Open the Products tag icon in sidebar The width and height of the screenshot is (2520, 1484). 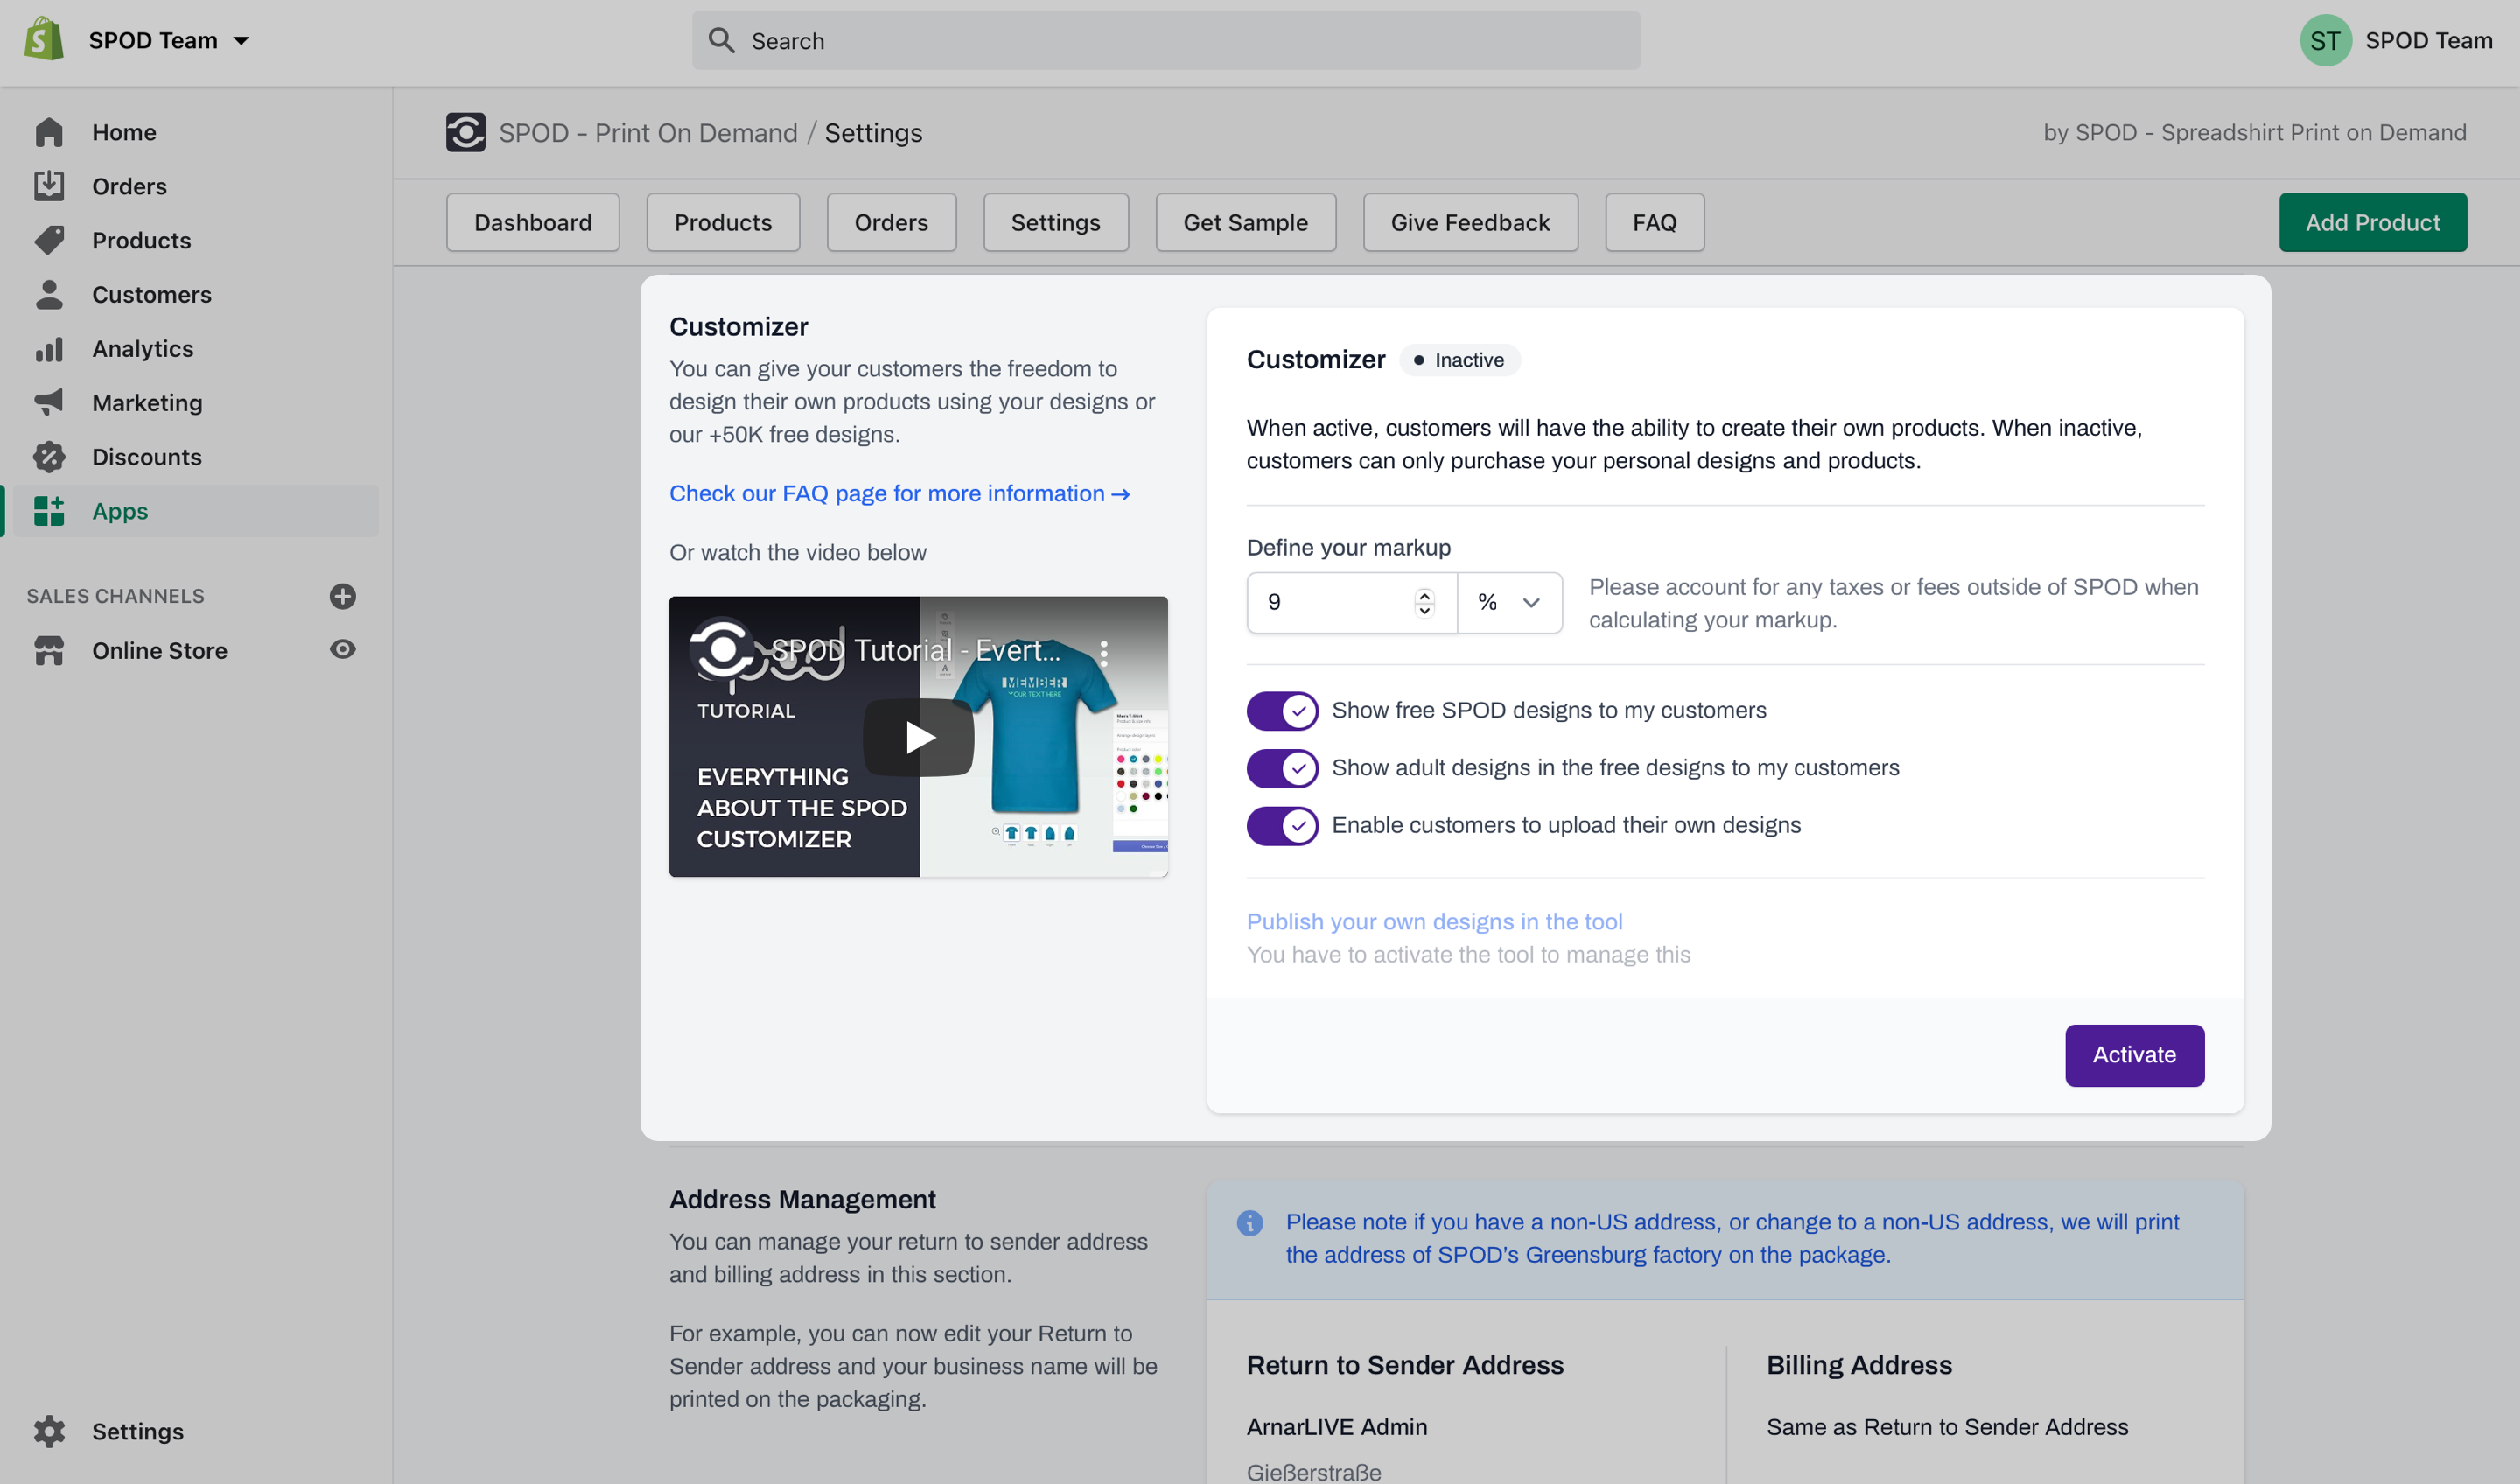(49, 240)
